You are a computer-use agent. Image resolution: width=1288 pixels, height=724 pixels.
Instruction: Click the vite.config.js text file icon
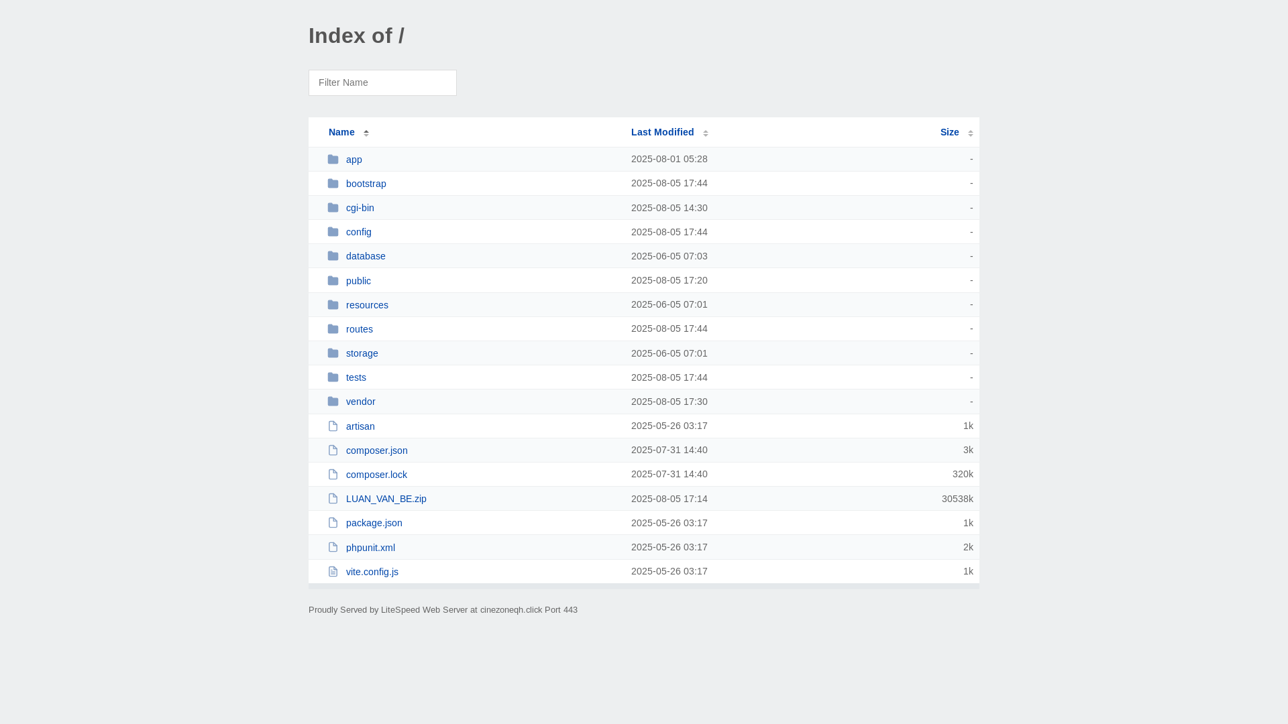(333, 572)
